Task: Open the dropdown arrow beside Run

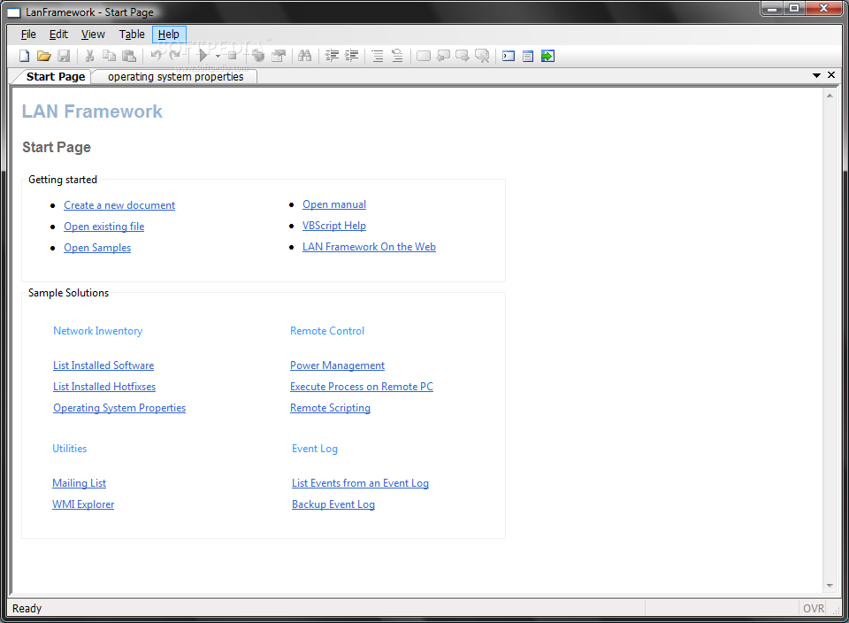Action: pyautogui.click(x=218, y=57)
